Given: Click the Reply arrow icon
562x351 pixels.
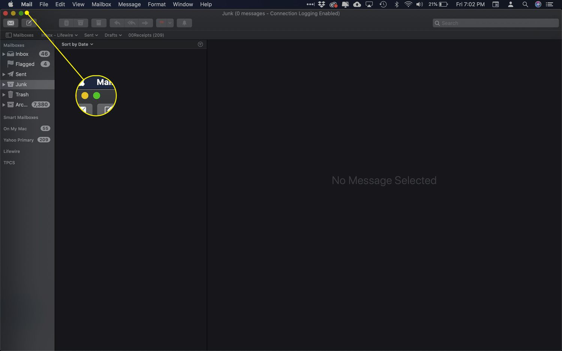Looking at the screenshot, I should pyautogui.click(x=117, y=23).
